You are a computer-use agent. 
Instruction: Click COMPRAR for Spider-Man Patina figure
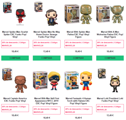[78, 58]
